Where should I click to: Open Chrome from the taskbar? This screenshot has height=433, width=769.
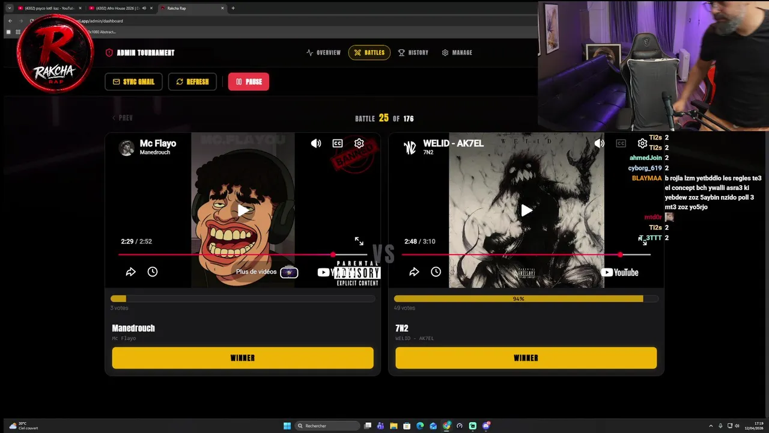pyautogui.click(x=446, y=426)
